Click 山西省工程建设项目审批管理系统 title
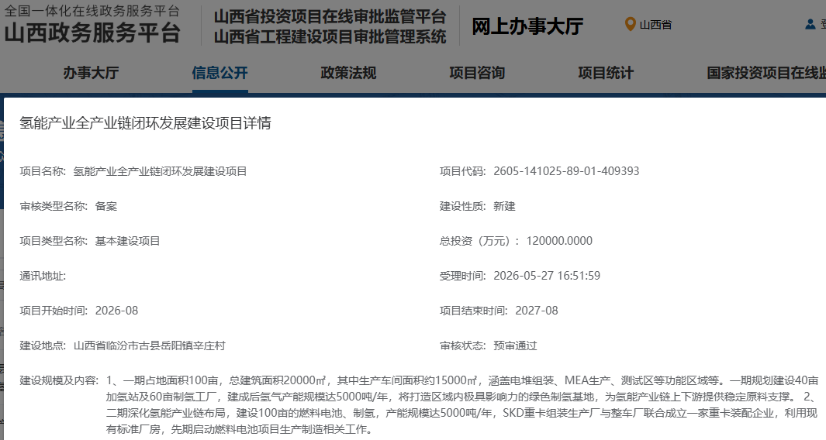Viewport: 826px width, 440px height. (330, 37)
